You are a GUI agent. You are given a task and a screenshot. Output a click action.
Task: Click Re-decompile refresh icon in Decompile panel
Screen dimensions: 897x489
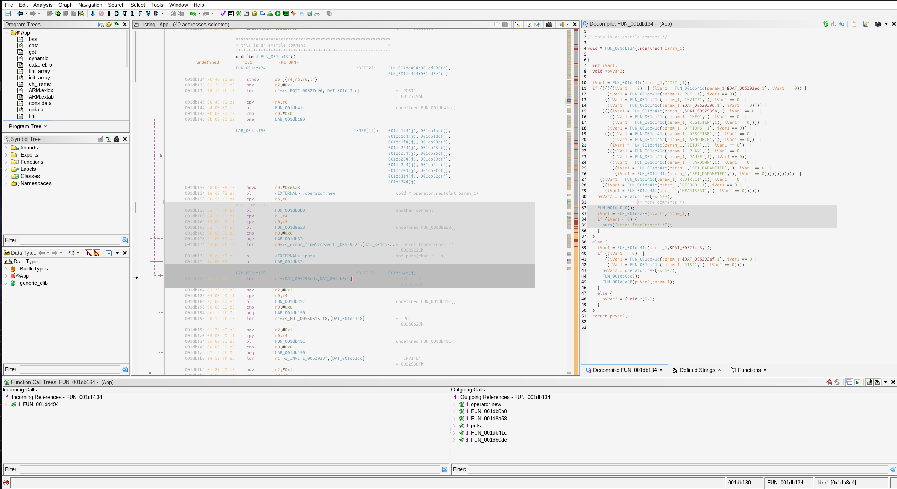825,24
